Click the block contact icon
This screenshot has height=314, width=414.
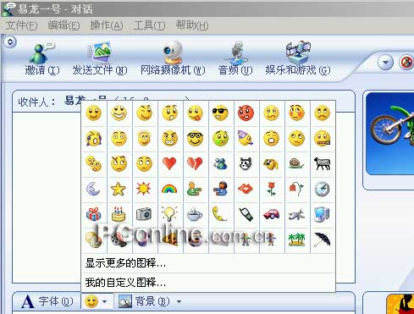click(x=407, y=63)
